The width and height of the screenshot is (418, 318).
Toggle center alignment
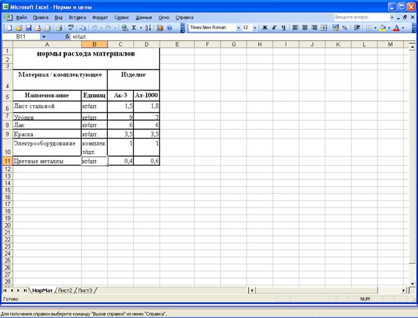pos(305,27)
